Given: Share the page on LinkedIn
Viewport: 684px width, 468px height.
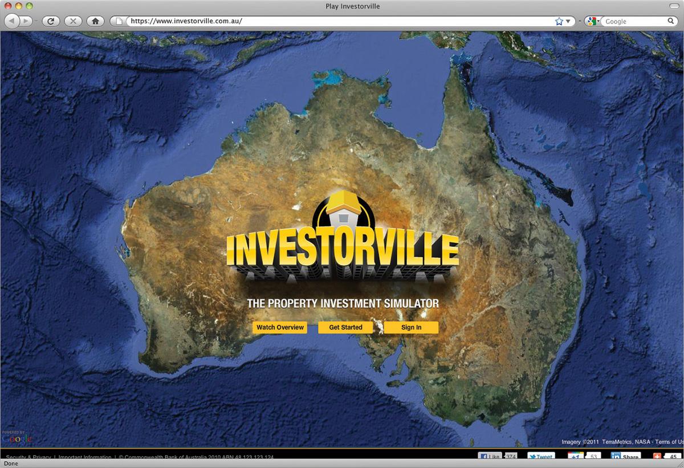Looking at the screenshot, I should point(625,457).
